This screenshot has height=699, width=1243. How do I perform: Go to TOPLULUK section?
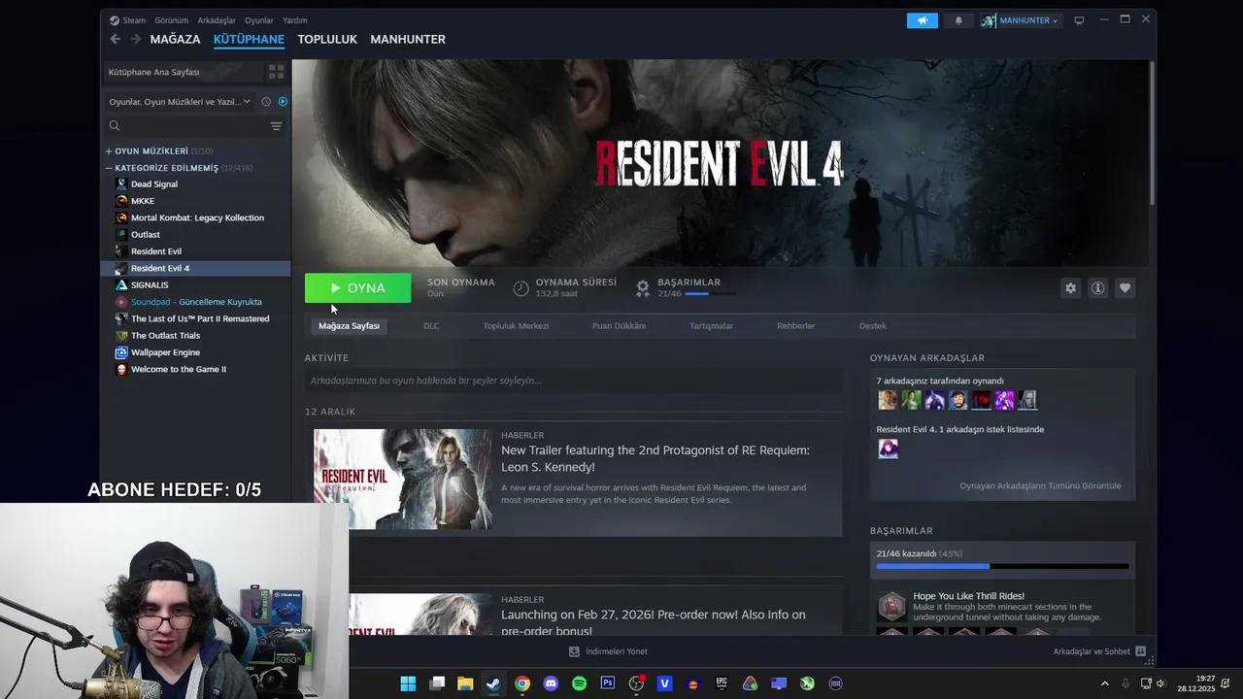[327, 39]
